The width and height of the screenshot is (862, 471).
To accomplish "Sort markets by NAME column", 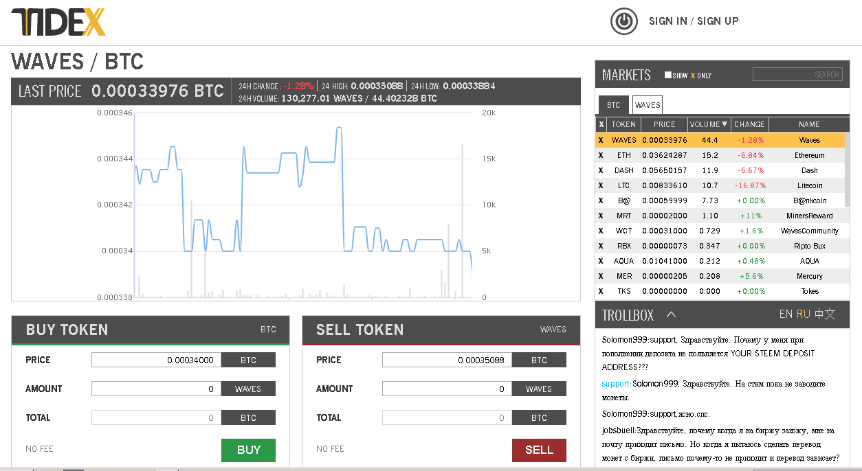I will point(809,124).
